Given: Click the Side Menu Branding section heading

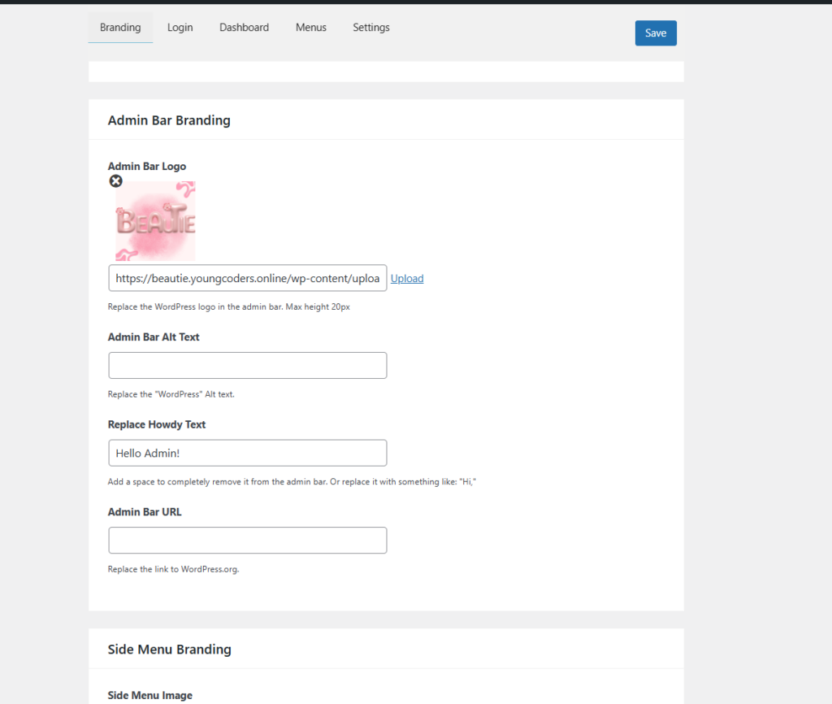Looking at the screenshot, I should (x=170, y=650).
